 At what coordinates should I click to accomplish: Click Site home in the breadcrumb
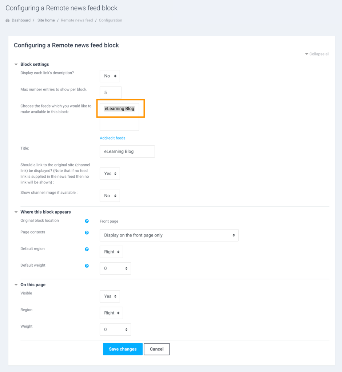(x=46, y=20)
